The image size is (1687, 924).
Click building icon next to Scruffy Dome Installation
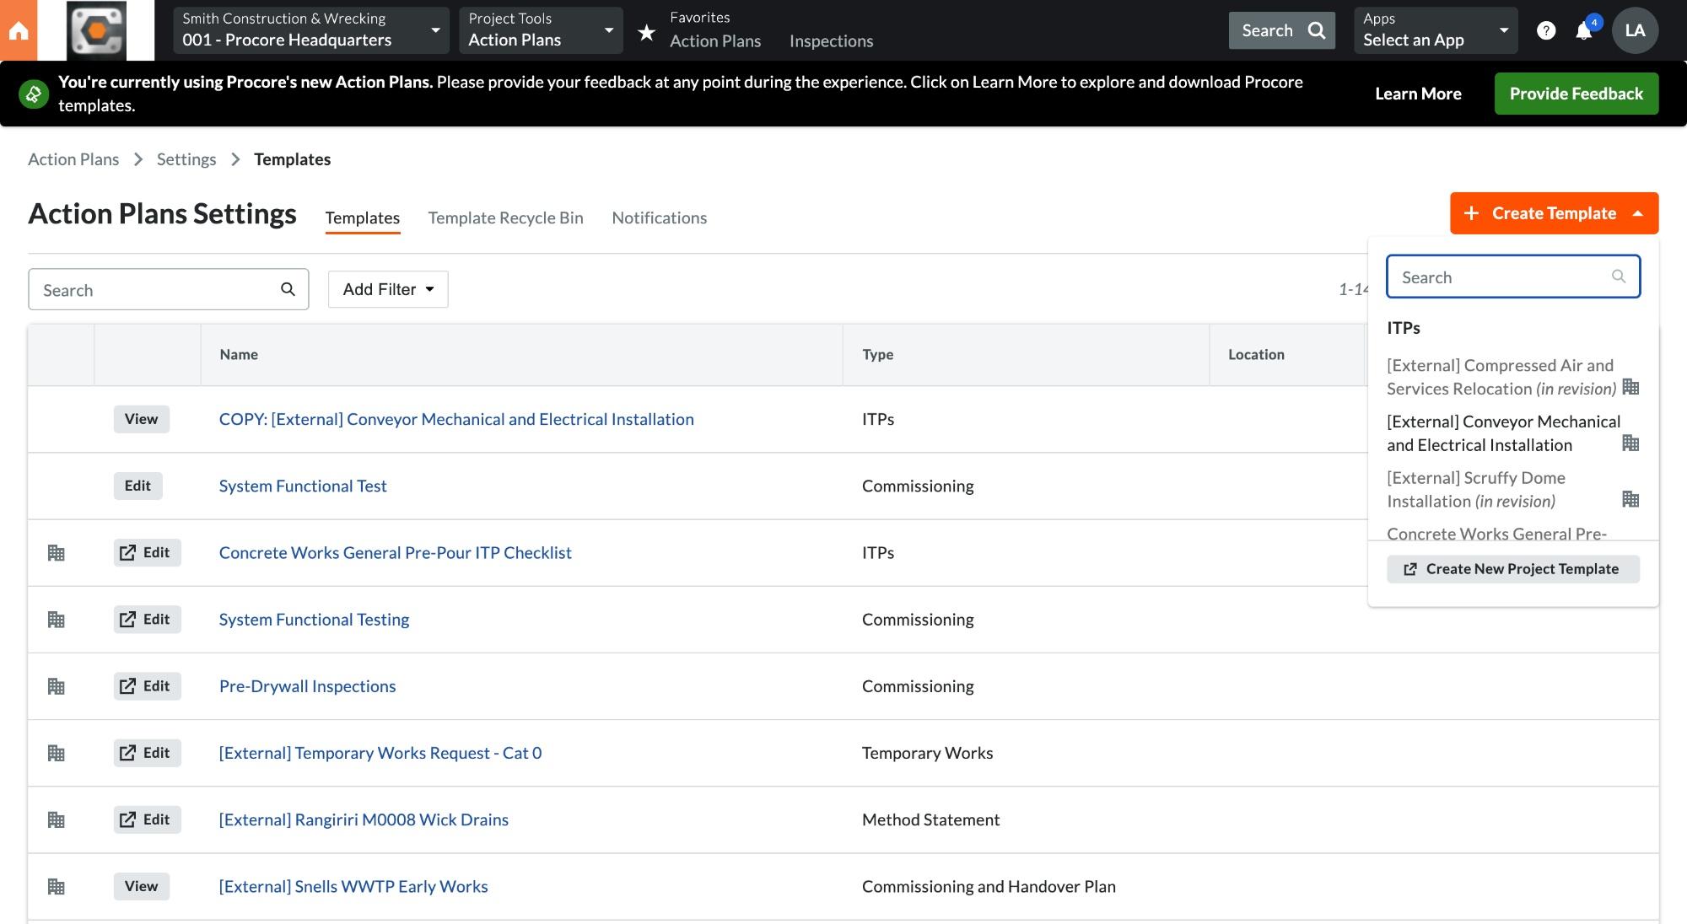tap(1630, 499)
